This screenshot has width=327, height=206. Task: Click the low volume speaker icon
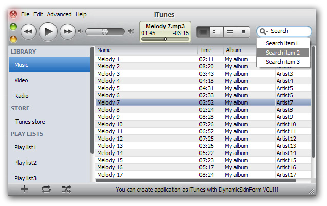[x=81, y=31]
